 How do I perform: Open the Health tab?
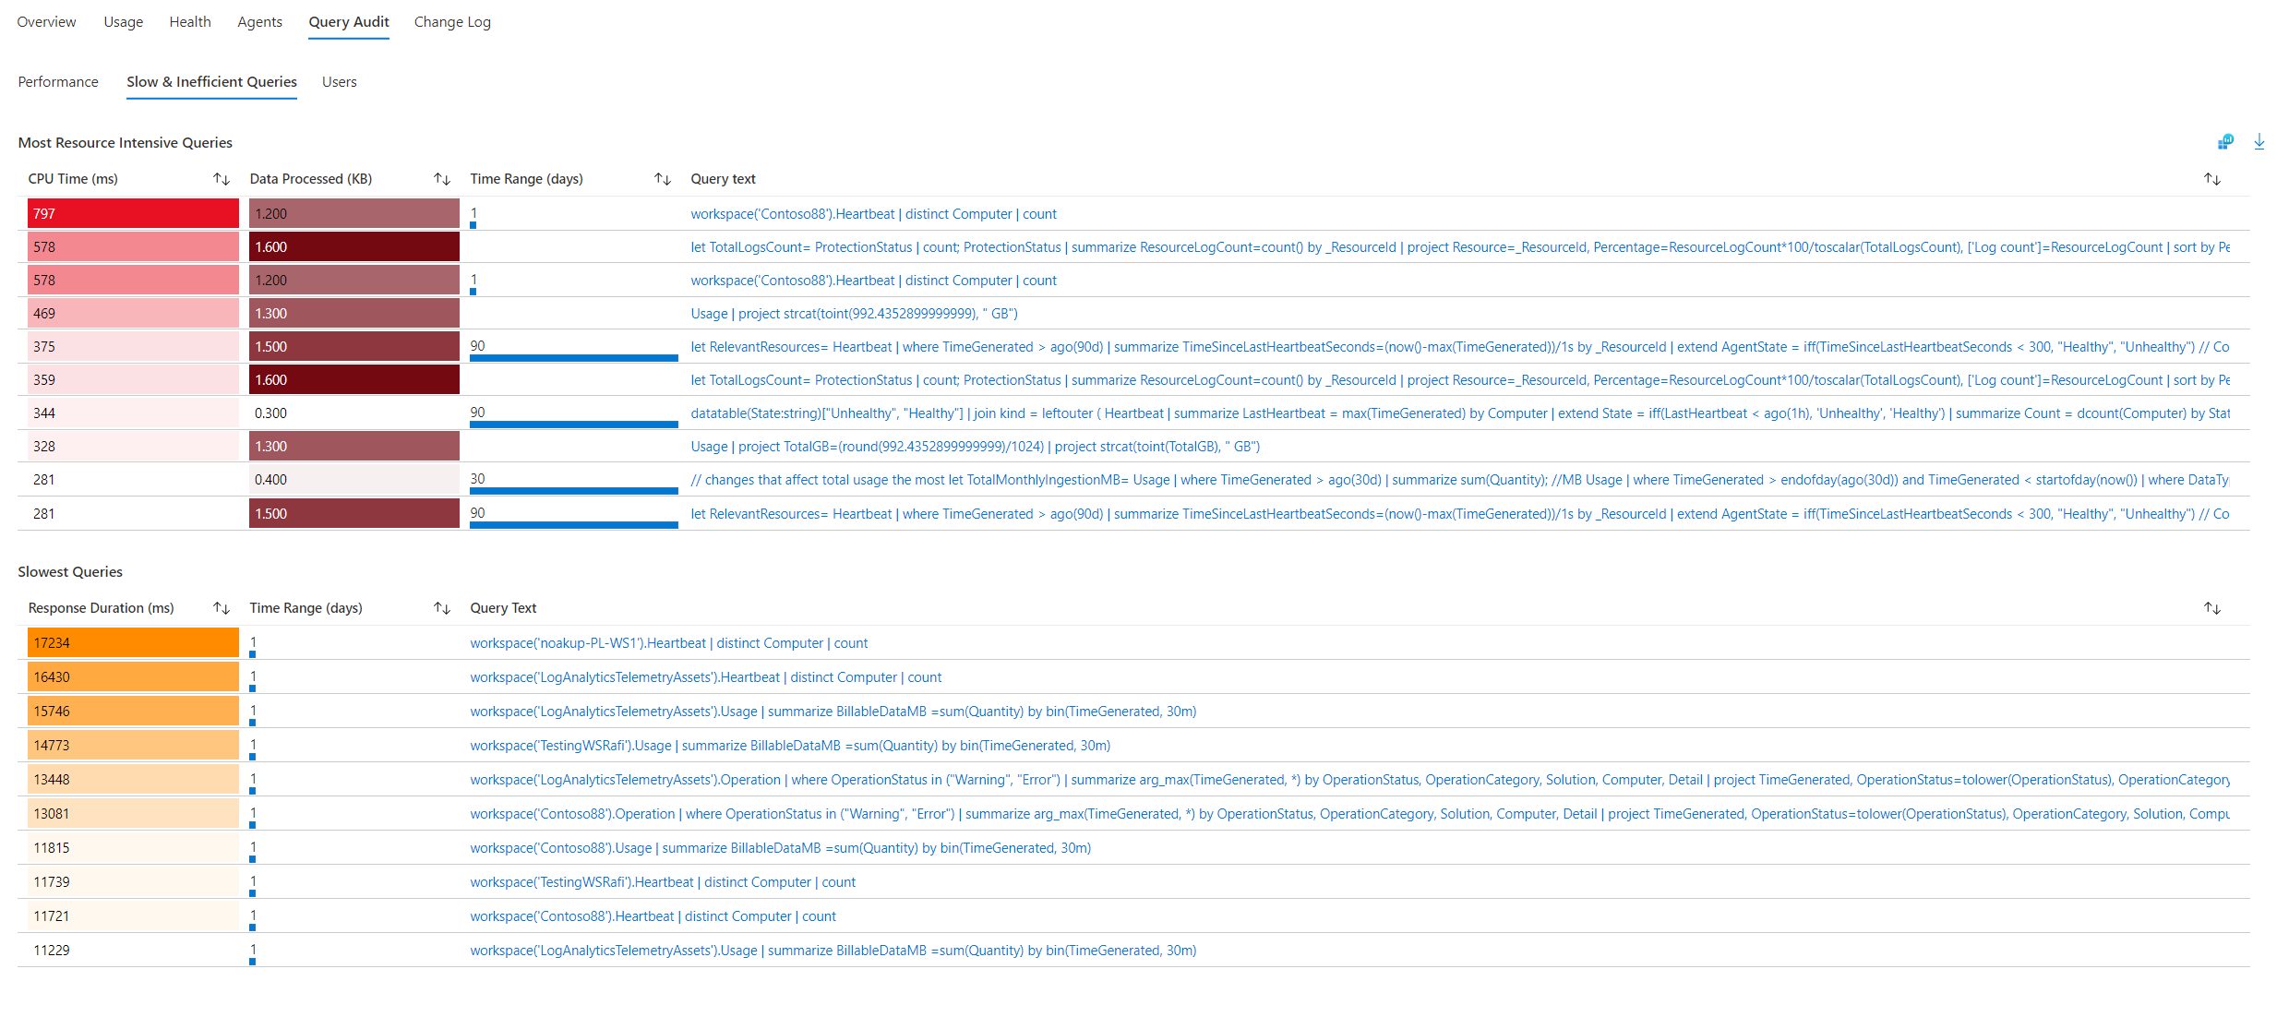(x=190, y=22)
